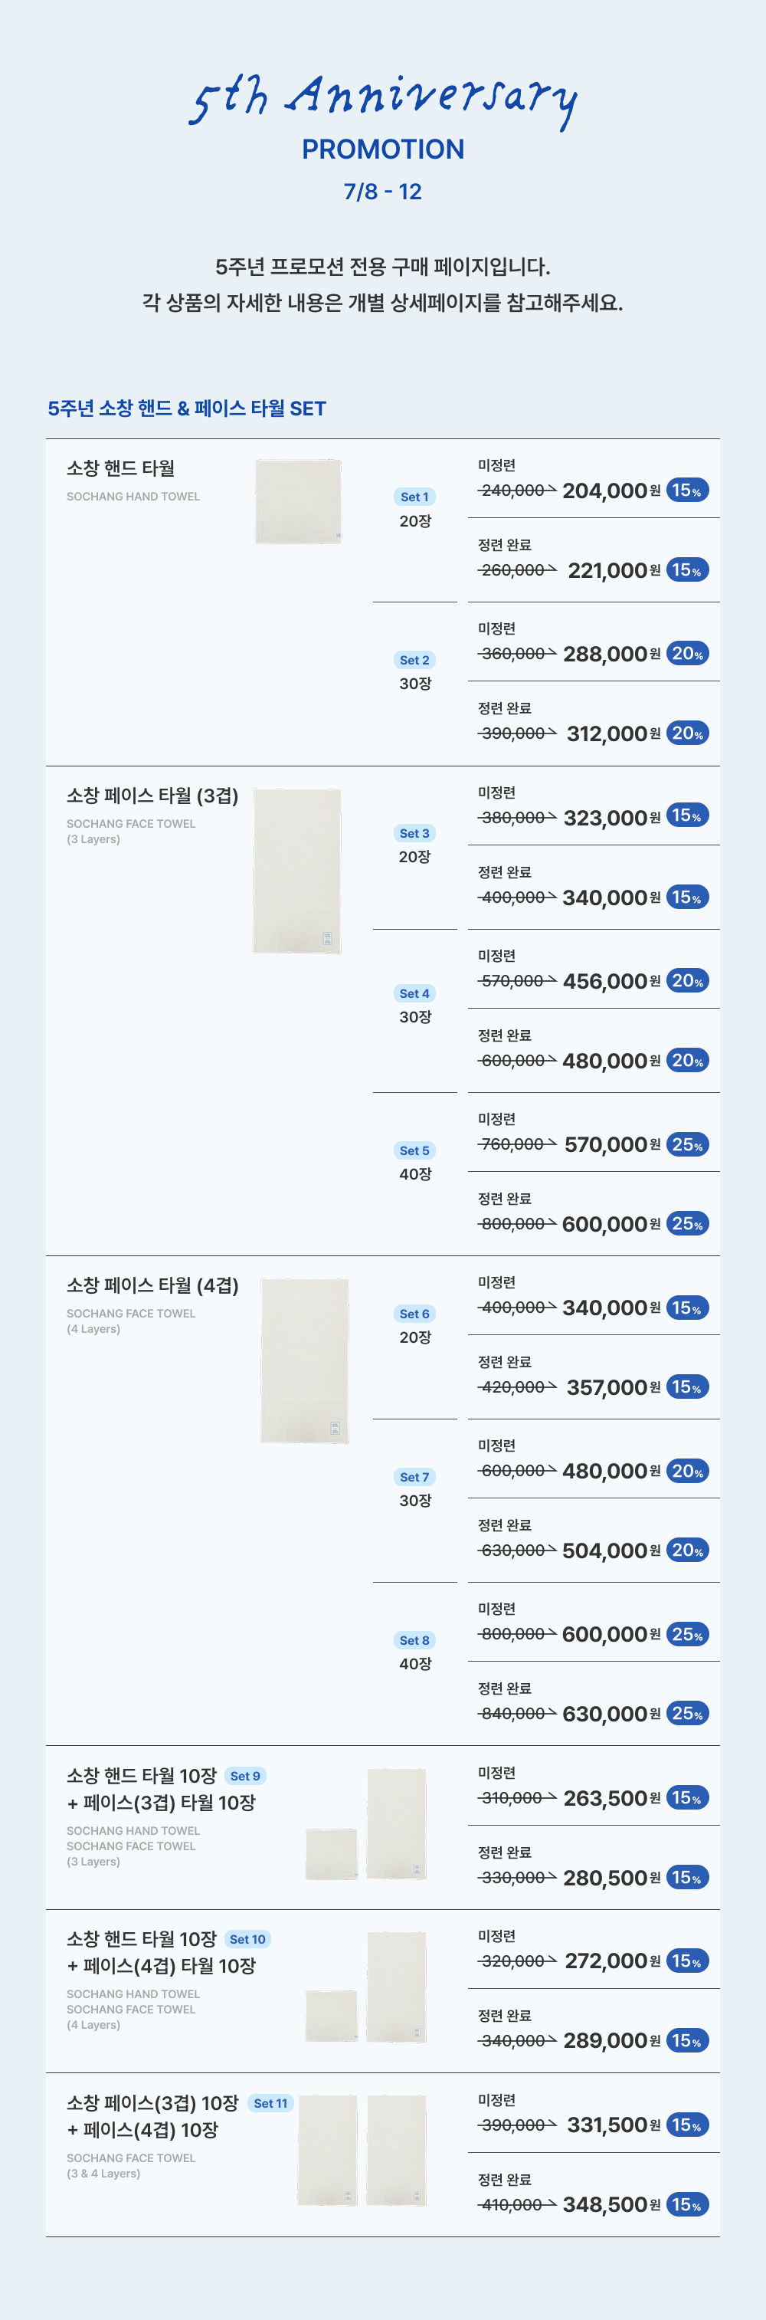Image resolution: width=766 pixels, height=2320 pixels.
Task: Open the 소창 핸드 타월 product image
Action: click(298, 502)
